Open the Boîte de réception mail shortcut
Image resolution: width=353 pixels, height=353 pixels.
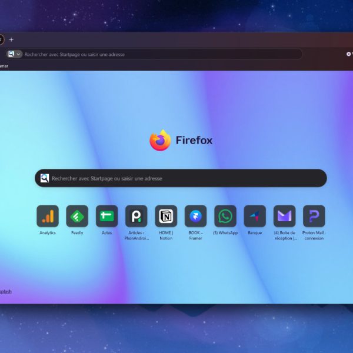[285, 216]
